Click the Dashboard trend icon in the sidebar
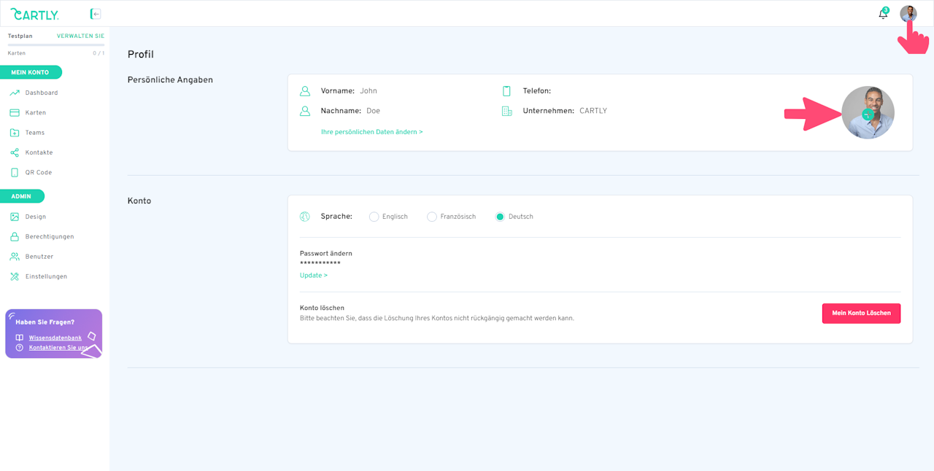Image resolution: width=934 pixels, height=471 pixels. (x=15, y=93)
